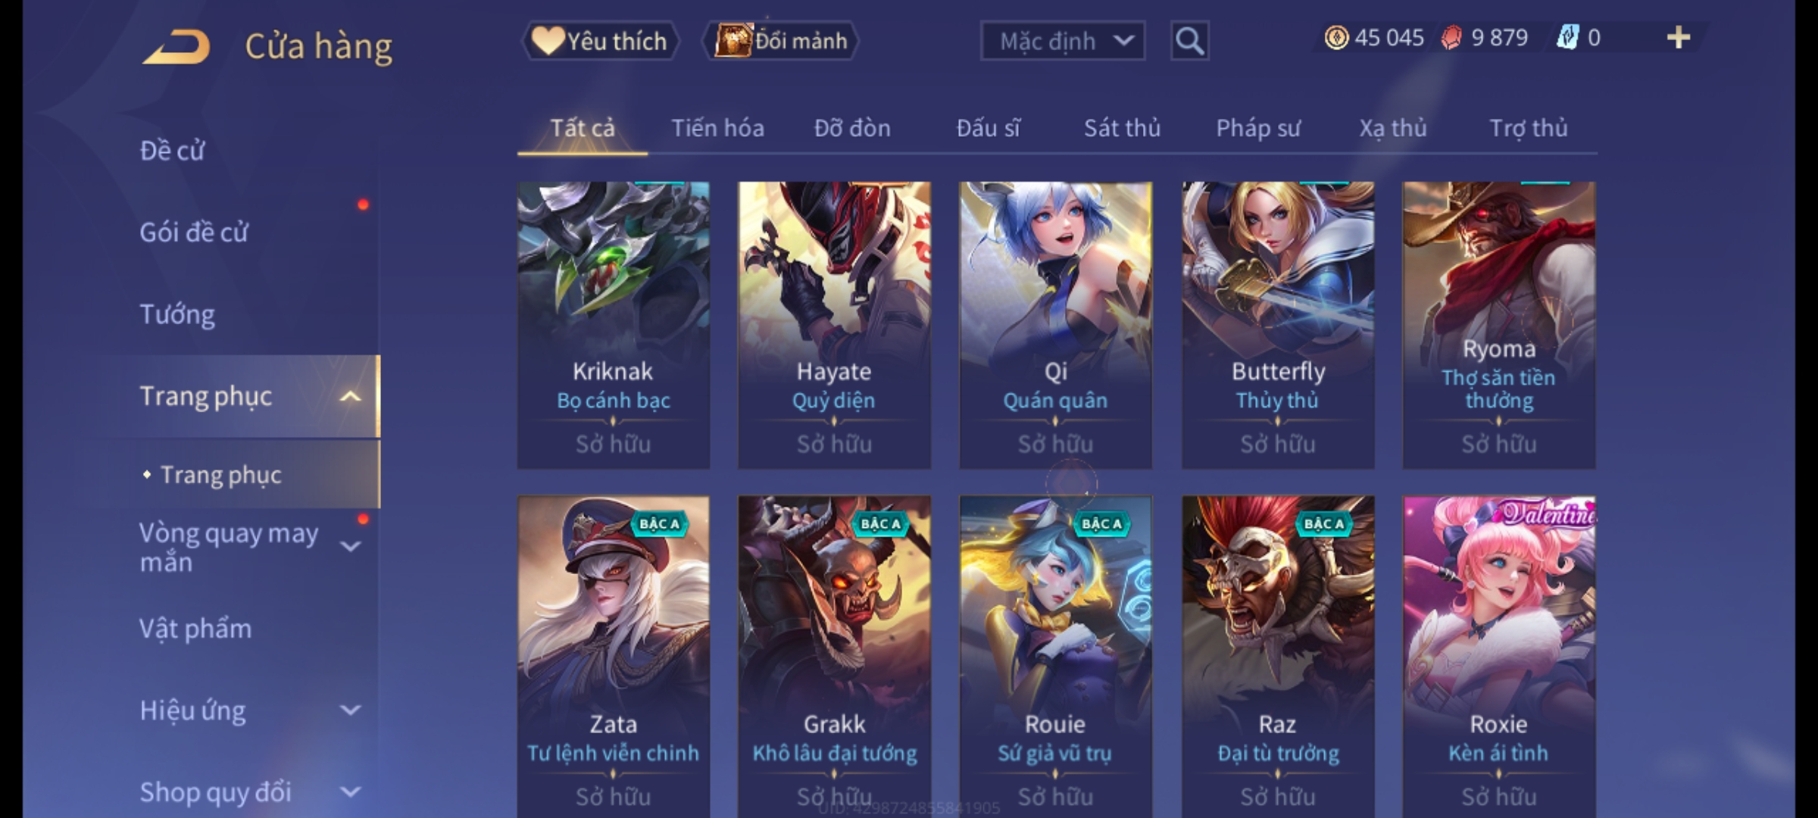Tap the gold coin balance icon
The image size is (1818, 818).
pyautogui.click(x=1336, y=38)
